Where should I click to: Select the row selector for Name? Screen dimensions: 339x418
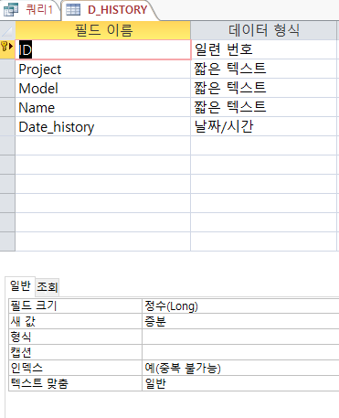[x=7, y=107]
